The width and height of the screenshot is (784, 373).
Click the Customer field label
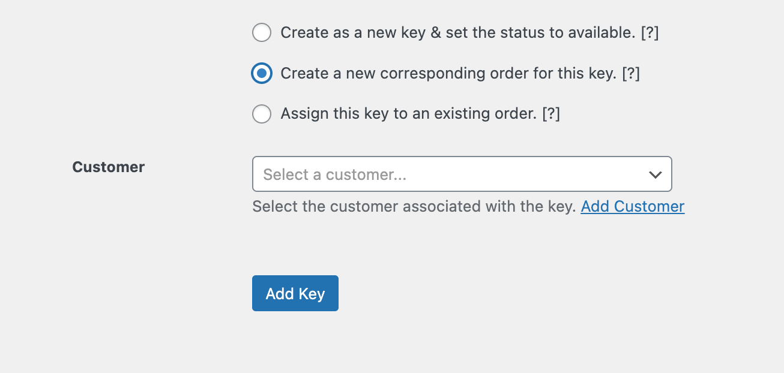tap(108, 167)
